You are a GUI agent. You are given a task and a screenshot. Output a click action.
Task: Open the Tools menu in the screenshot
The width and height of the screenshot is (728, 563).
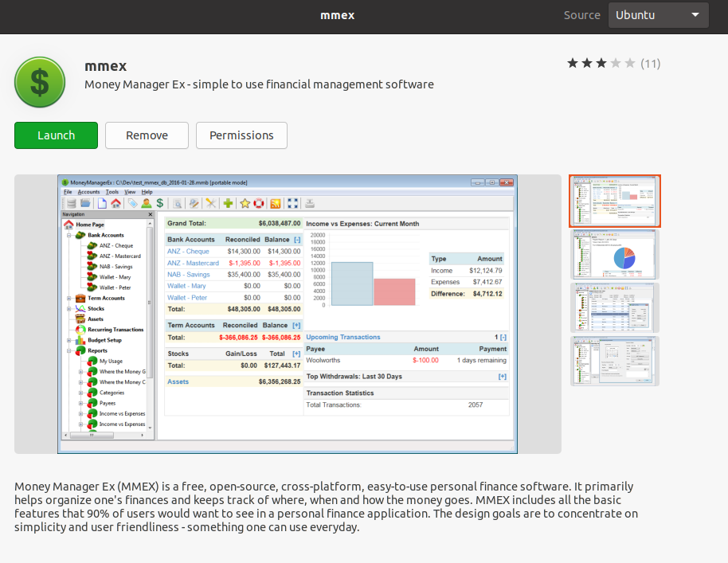click(x=112, y=192)
